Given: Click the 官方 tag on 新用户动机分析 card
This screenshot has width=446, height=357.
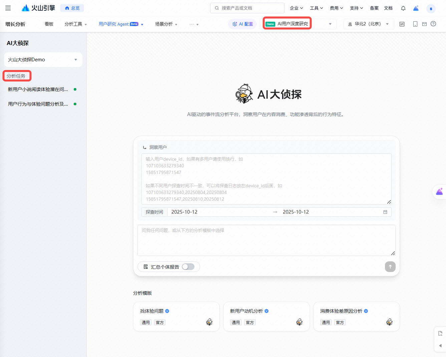Looking at the screenshot, I should click(250, 322).
